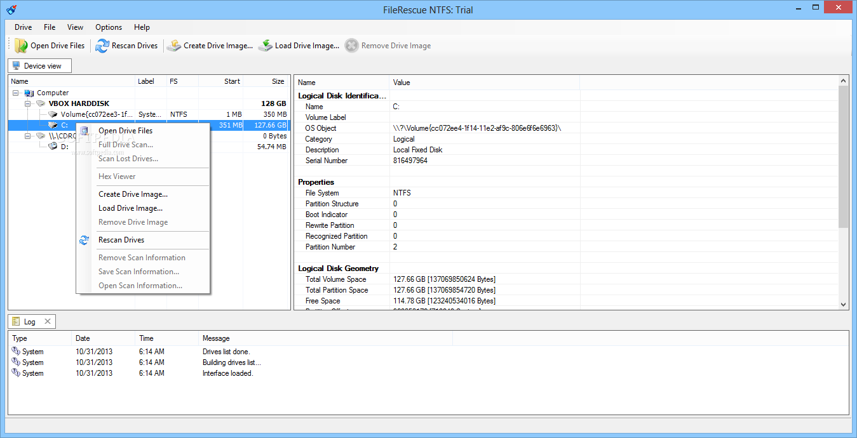857x438 pixels.
Task: Click the FS column header
Action: pyautogui.click(x=182, y=81)
